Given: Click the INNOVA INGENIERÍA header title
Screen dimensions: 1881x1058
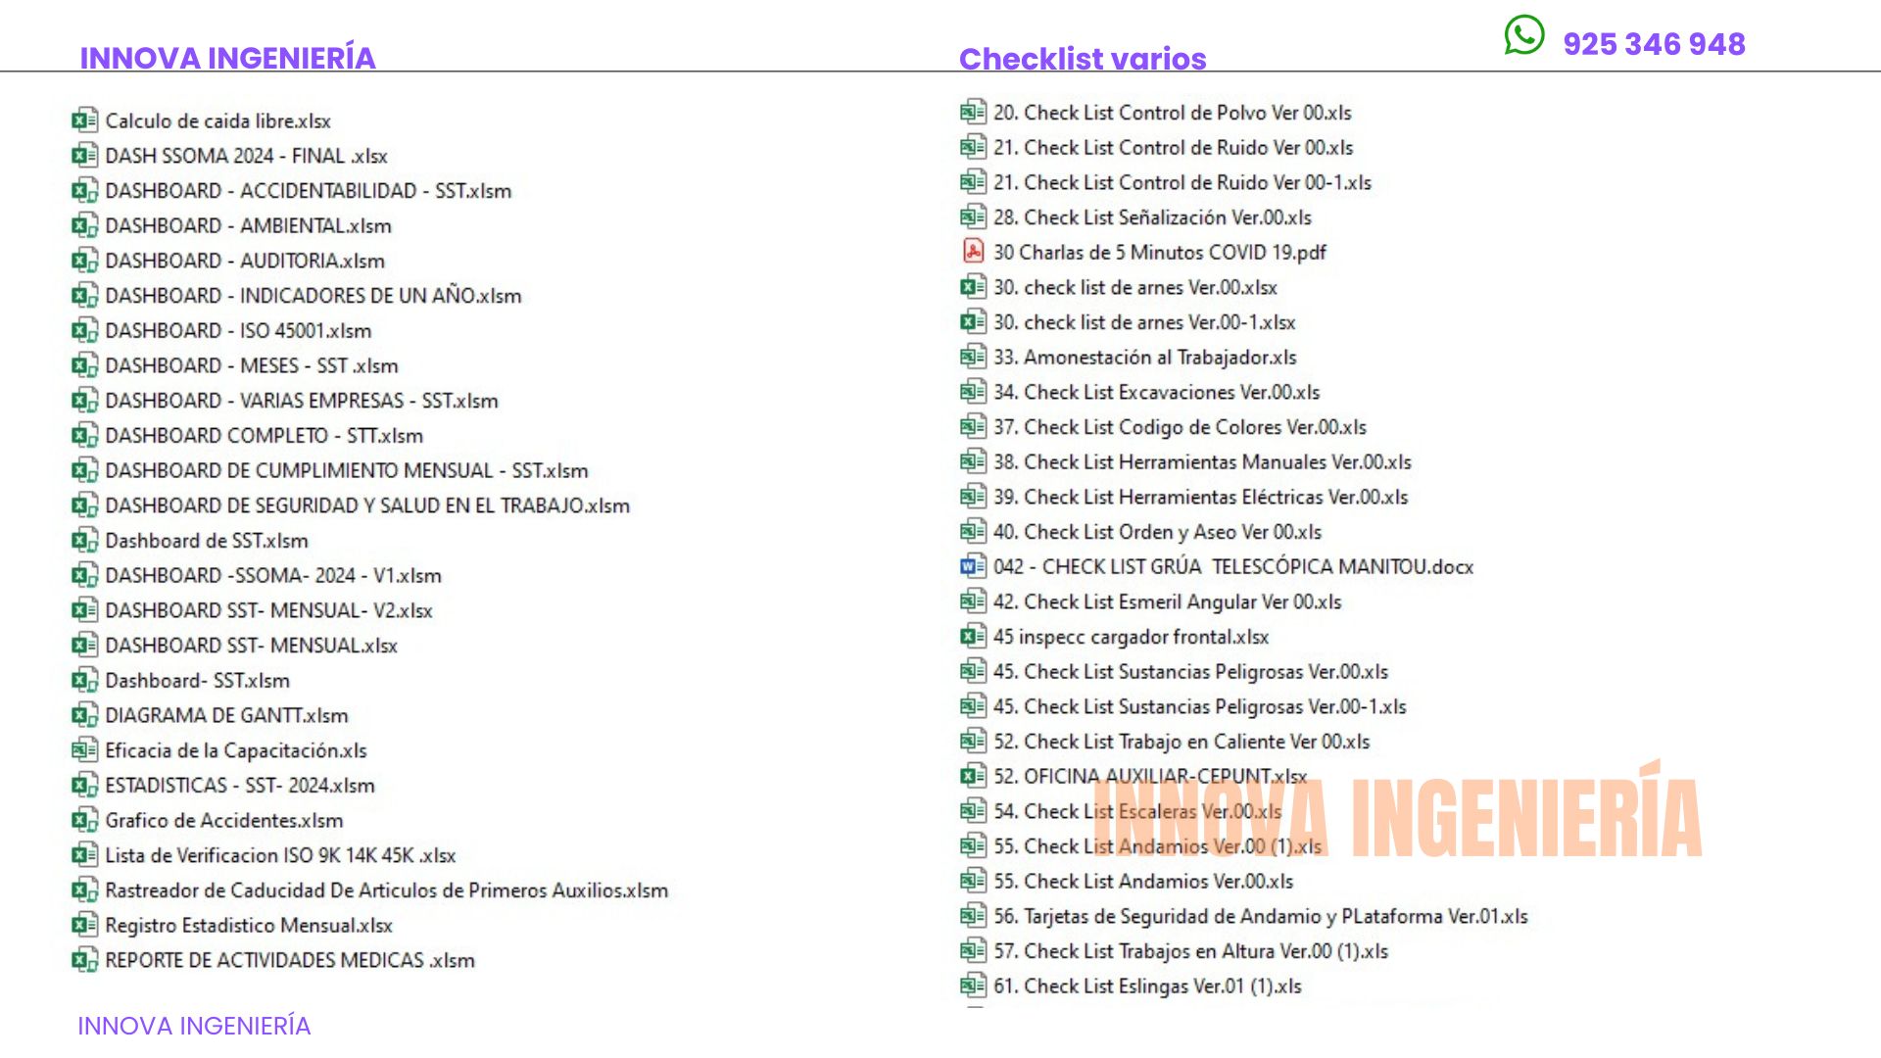Looking at the screenshot, I should (x=227, y=58).
